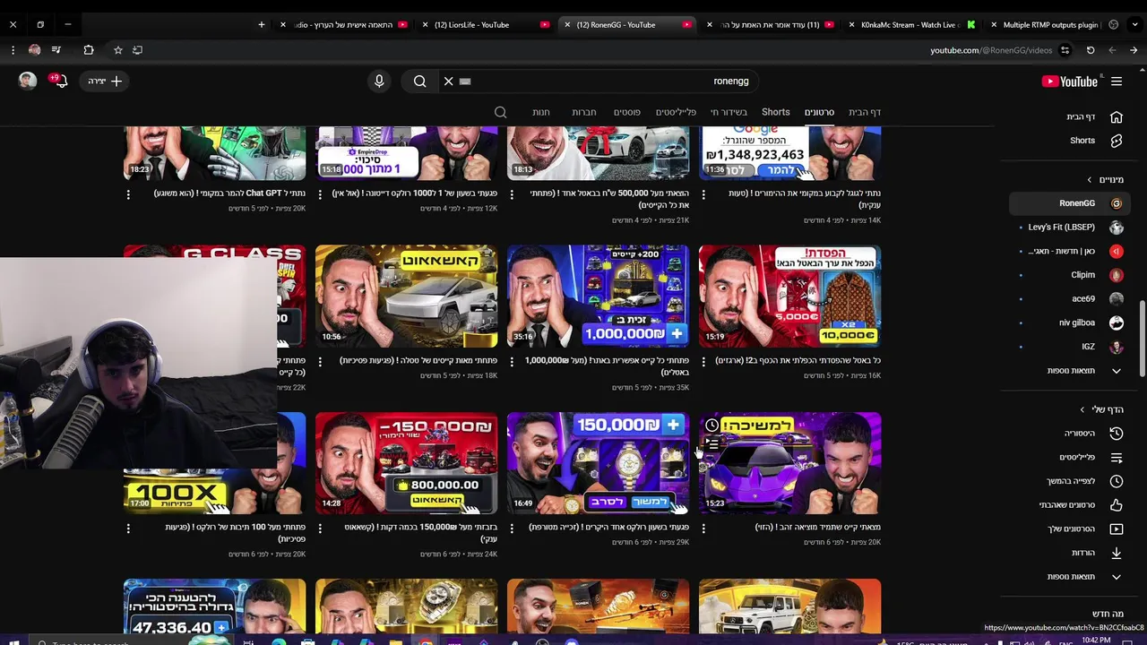Open the browser extensions puzzle menu
The width and height of the screenshot is (1147, 645).
coord(88,50)
